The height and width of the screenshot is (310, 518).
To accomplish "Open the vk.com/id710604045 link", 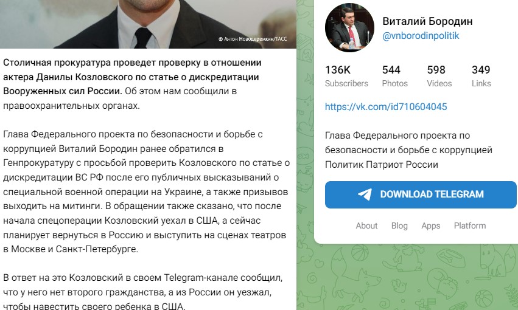I will pyautogui.click(x=386, y=106).
